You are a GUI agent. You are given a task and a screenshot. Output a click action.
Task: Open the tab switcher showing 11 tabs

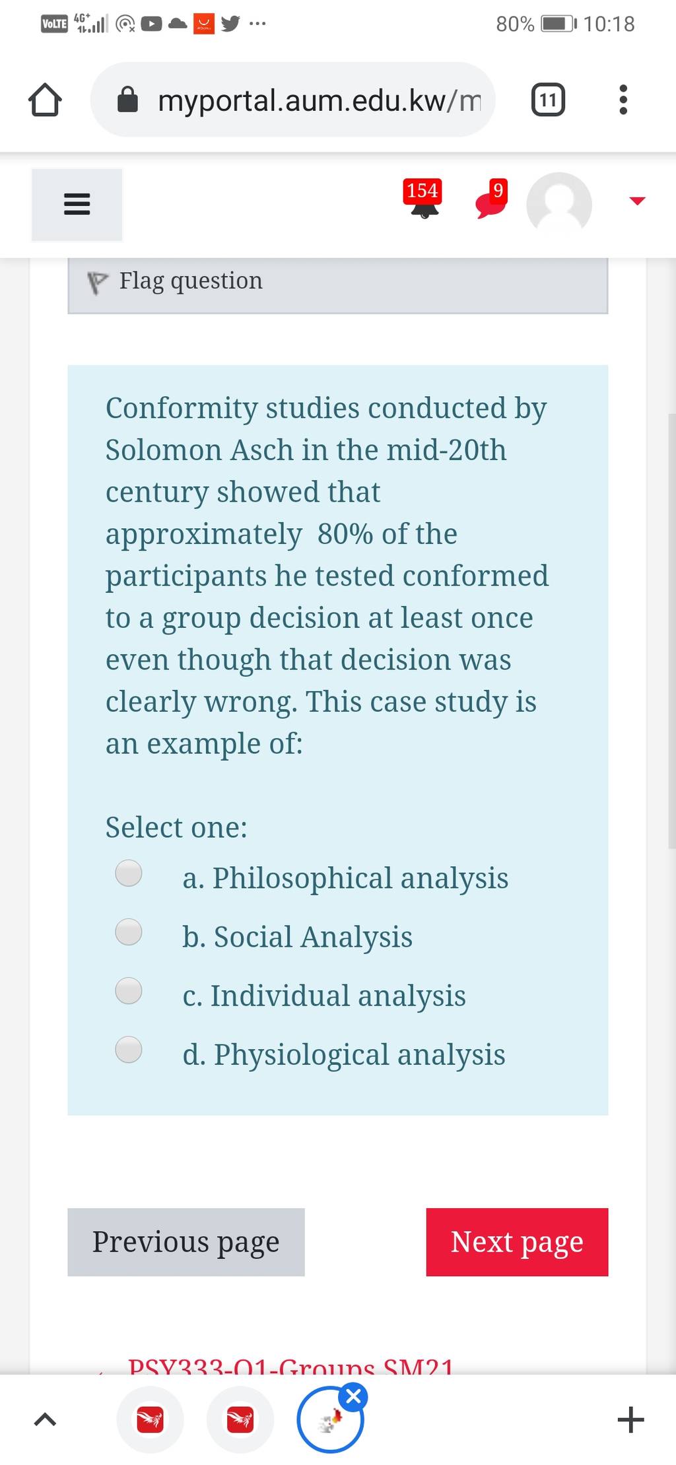click(548, 100)
